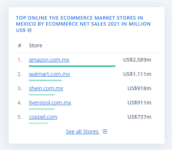Click the shein.com.mx sales bar
The image size is (172, 150).
42,95
